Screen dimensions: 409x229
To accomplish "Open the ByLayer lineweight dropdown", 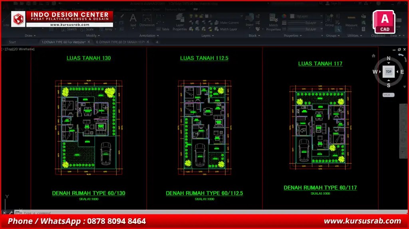I will point(305,23).
